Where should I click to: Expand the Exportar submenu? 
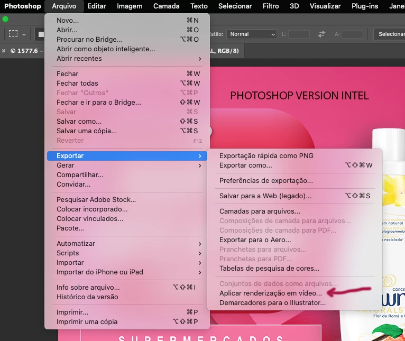127,156
